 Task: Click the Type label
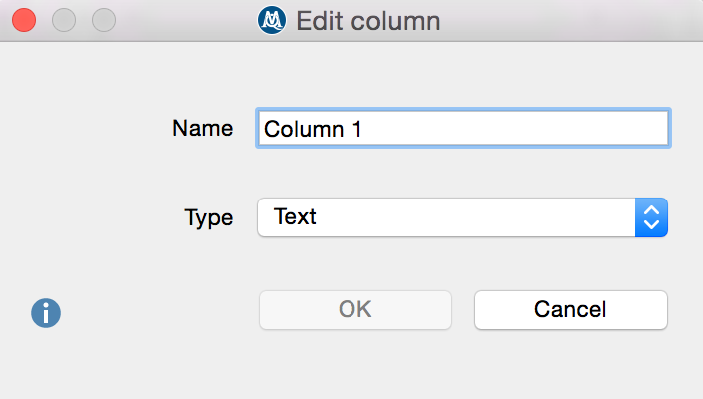point(208,217)
